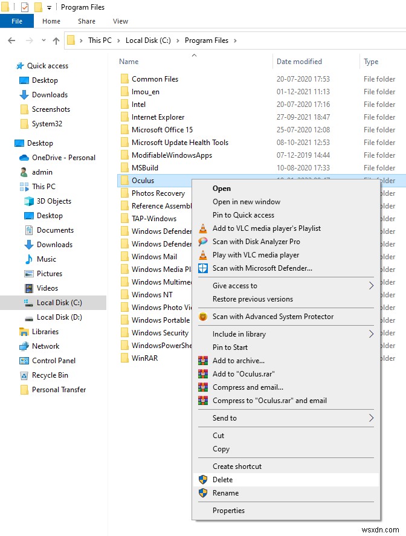
Task: Click the Microsoft Defender shield icon
Action: pos(203,268)
